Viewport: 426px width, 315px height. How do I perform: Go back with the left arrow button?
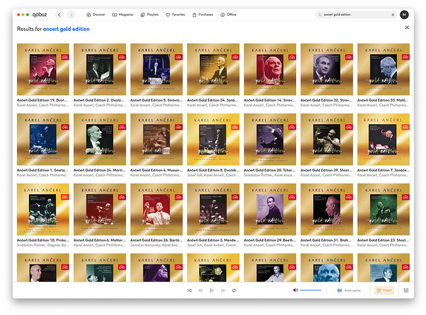coord(59,14)
